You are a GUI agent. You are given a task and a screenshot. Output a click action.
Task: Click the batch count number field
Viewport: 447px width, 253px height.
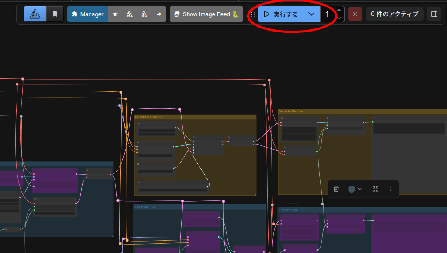tap(327, 14)
